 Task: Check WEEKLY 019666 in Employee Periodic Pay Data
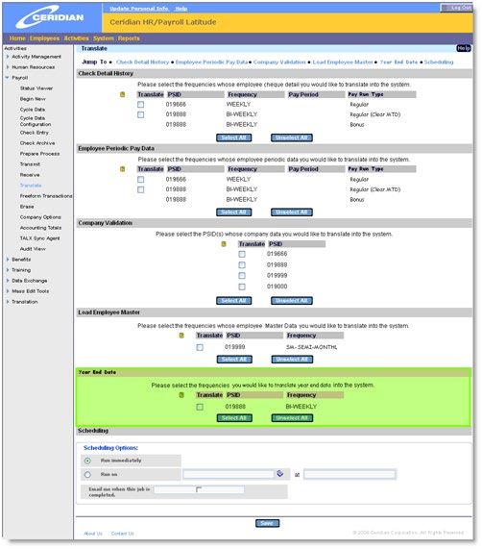140,179
